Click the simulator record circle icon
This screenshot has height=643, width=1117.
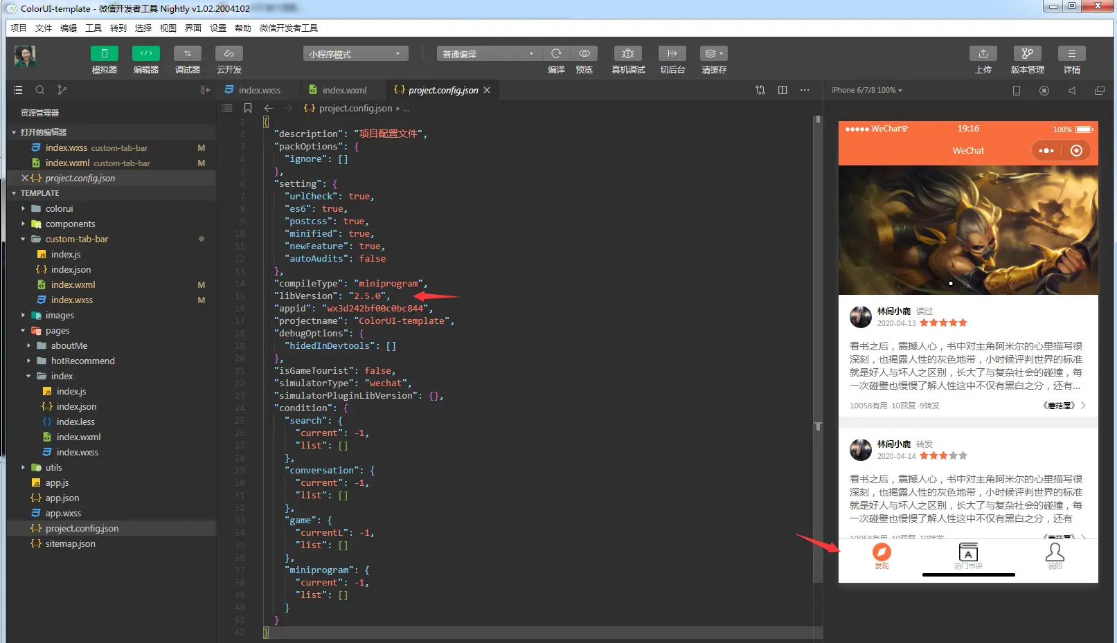pyautogui.click(x=1044, y=91)
